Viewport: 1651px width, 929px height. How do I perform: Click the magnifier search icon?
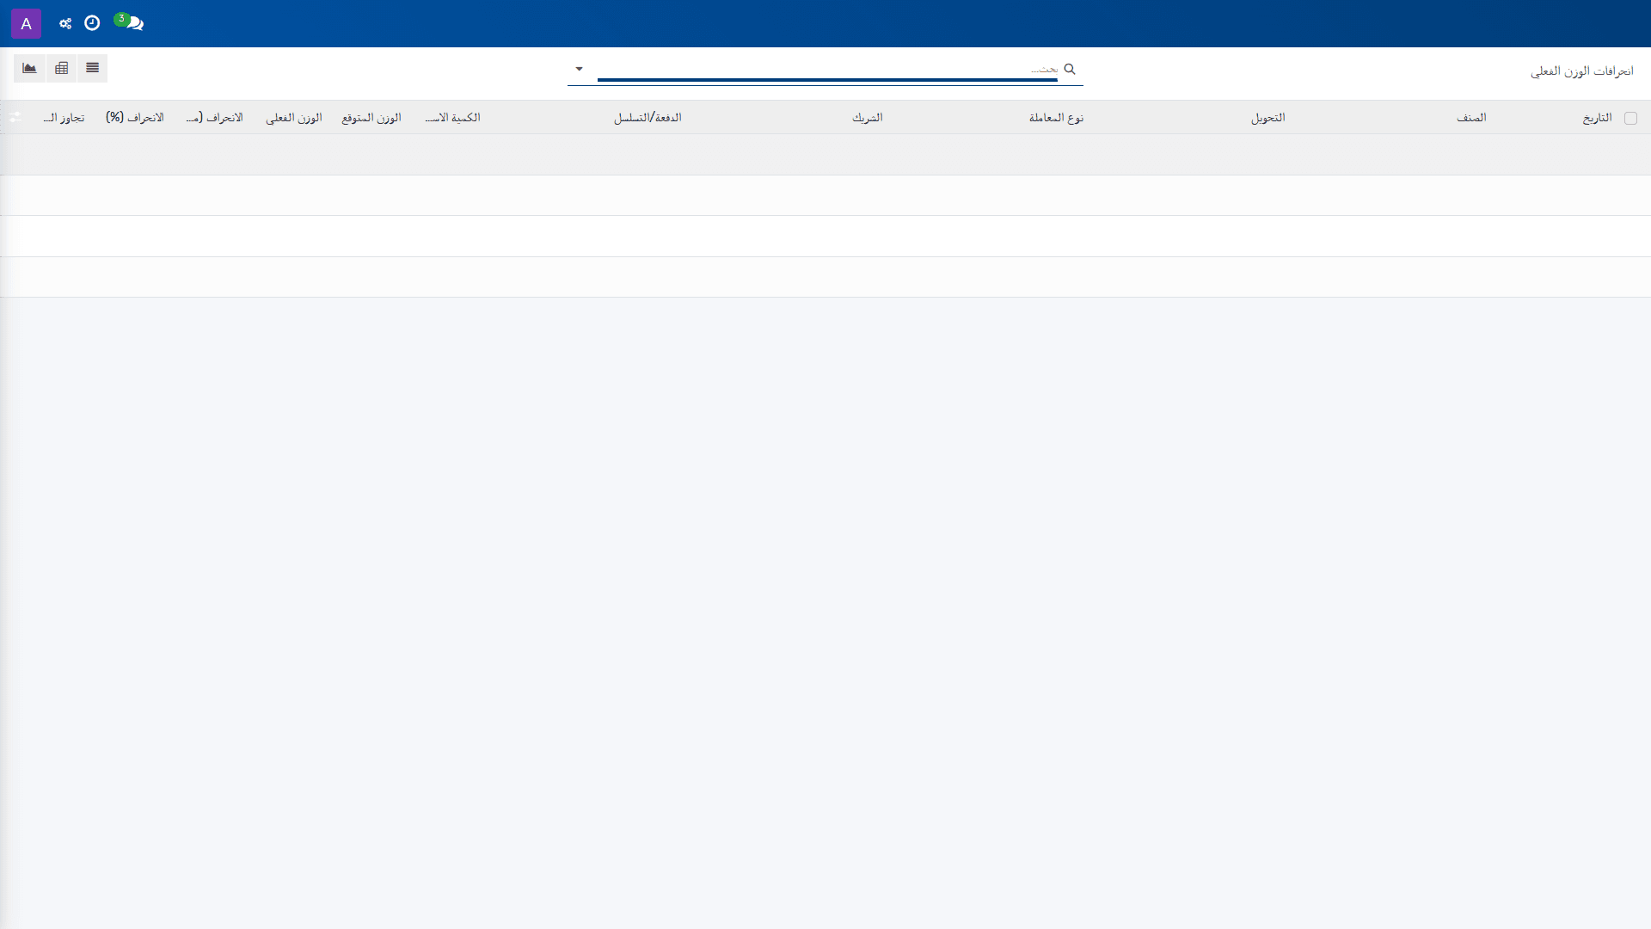(1070, 69)
